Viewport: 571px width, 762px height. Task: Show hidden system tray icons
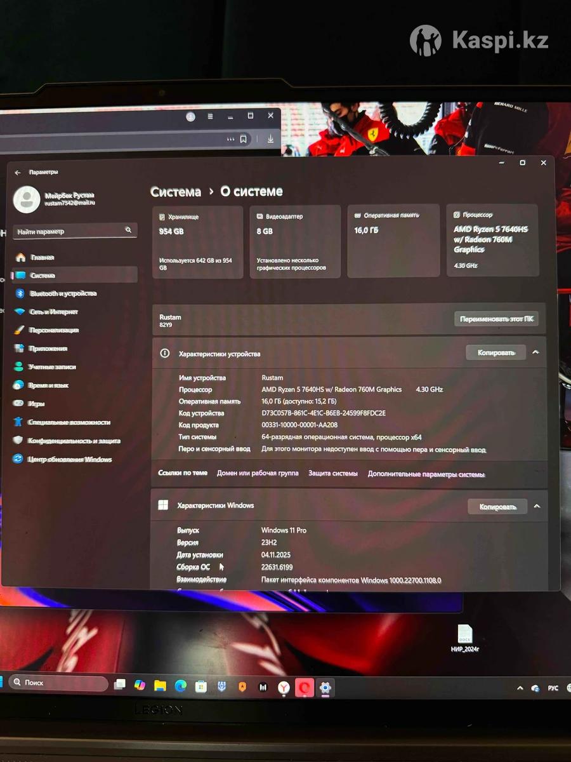(x=520, y=688)
